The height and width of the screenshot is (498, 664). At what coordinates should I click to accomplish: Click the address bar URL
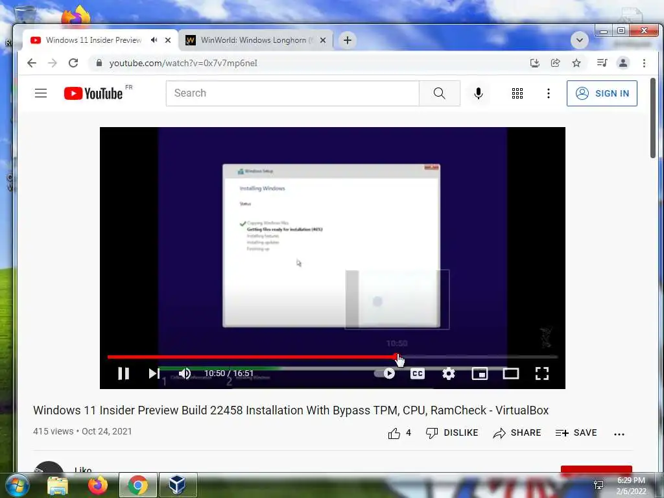pos(183,63)
